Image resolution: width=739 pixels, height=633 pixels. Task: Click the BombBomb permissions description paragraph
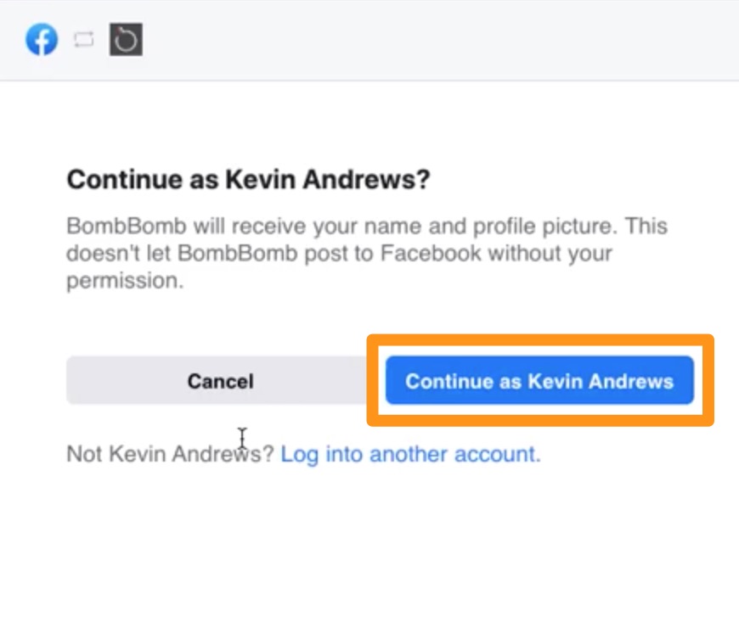[367, 253]
